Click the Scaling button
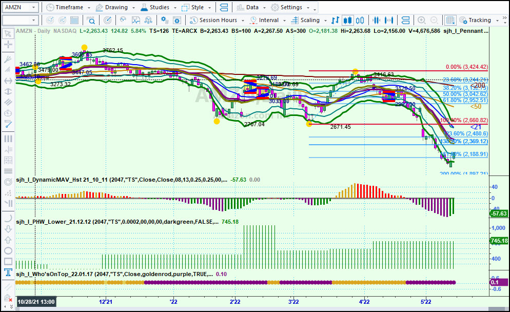Screen dimensions: 510x312 click(x=305, y=20)
